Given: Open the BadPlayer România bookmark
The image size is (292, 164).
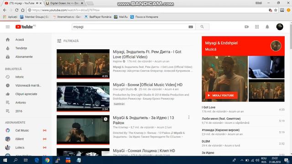Looking at the screenshot, I should 98,17.
